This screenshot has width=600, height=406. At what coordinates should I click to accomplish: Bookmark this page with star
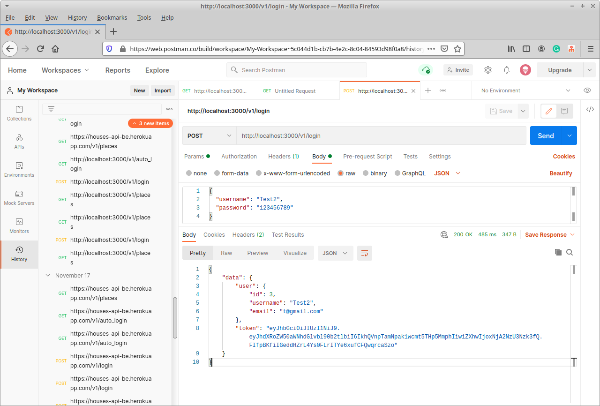tap(457, 49)
